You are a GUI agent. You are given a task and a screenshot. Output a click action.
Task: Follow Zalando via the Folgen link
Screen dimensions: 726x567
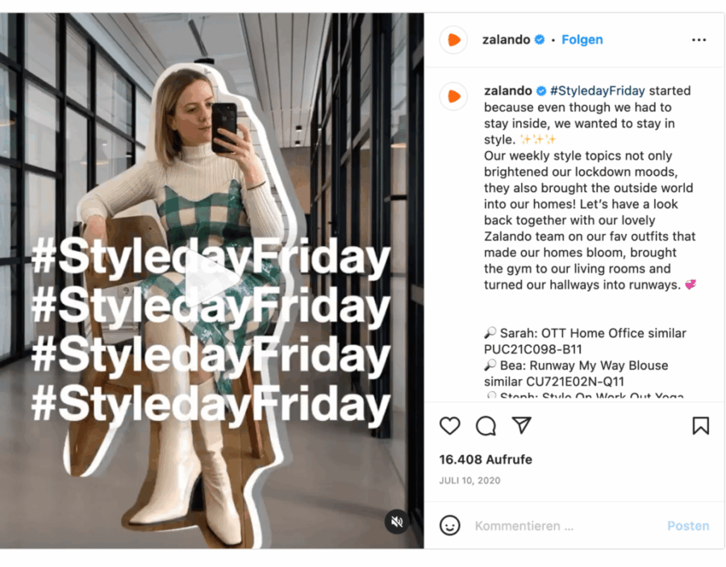coord(582,40)
